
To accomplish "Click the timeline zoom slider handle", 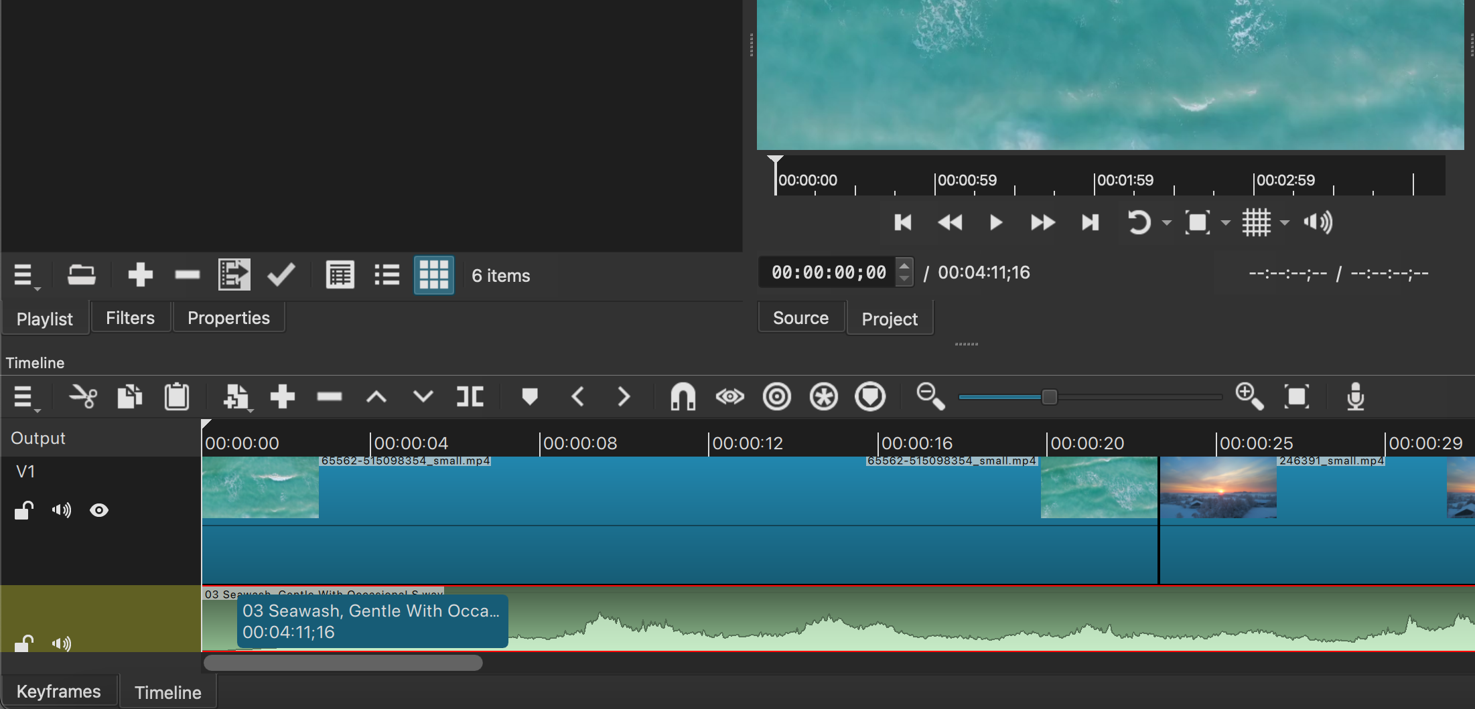I will tap(1050, 397).
